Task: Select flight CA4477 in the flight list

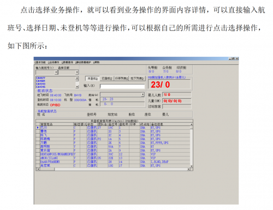Action: (x=41, y=78)
